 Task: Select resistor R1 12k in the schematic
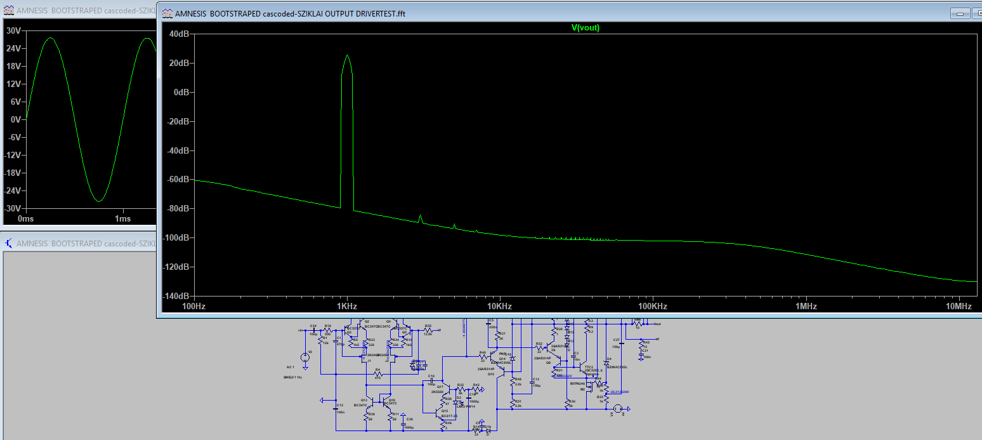[320, 340]
